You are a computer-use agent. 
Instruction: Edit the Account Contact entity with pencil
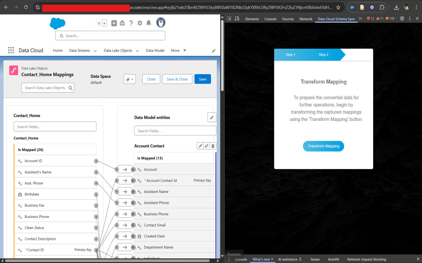point(200,146)
